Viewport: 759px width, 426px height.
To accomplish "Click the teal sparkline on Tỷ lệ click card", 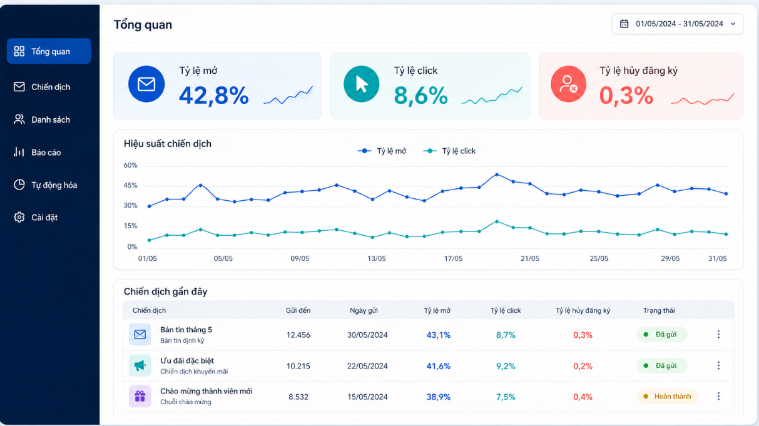I will pos(492,96).
